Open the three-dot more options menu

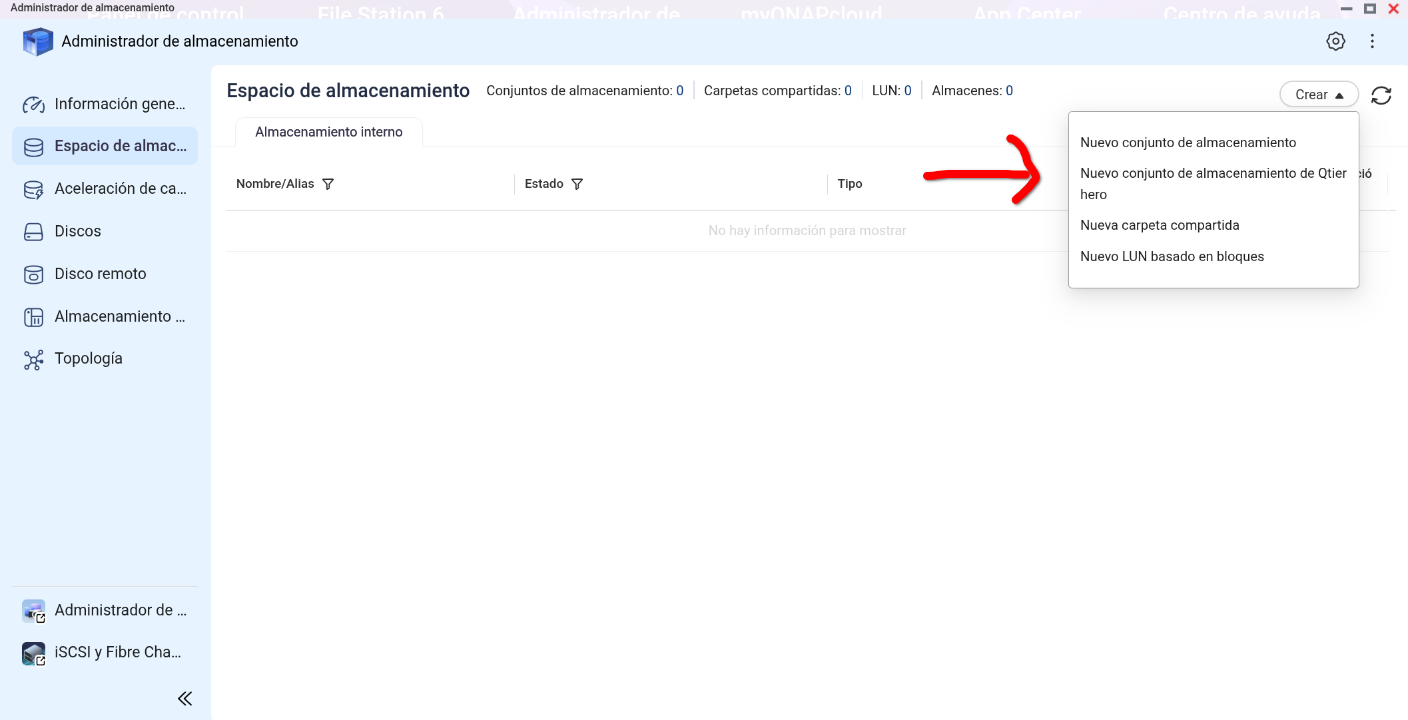[1372, 41]
